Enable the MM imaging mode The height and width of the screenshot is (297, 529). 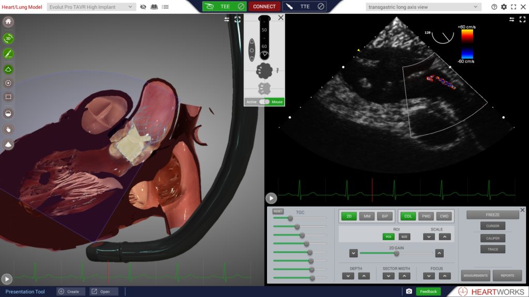click(367, 216)
